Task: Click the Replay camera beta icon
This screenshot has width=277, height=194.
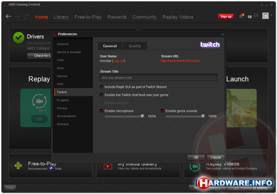Action: tap(39, 101)
